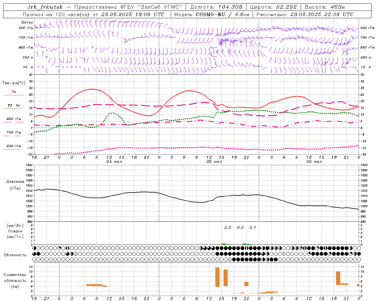This screenshot has width=376, height=301.
Task: Click the red 2м temperature legend entry
Action: [14, 92]
